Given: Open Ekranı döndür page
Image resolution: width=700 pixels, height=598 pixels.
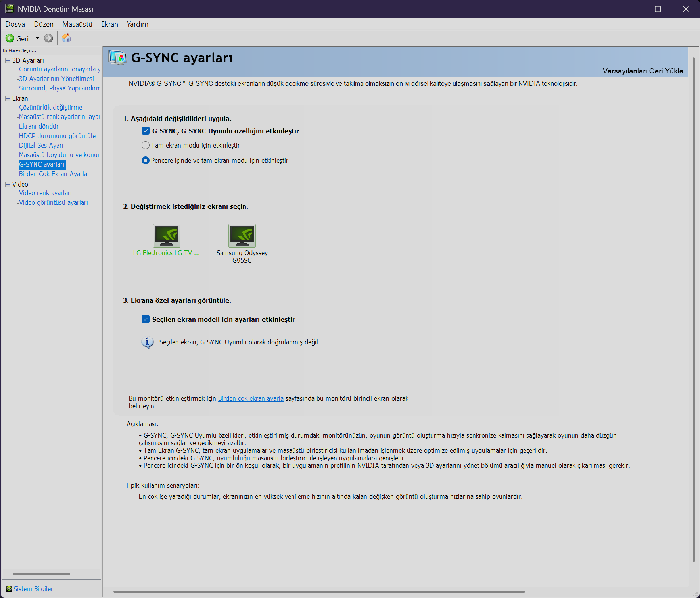Looking at the screenshot, I should click(x=39, y=126).
